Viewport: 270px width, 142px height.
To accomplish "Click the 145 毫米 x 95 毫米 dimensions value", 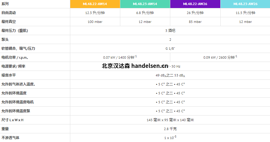I will [x=170, y=120].
